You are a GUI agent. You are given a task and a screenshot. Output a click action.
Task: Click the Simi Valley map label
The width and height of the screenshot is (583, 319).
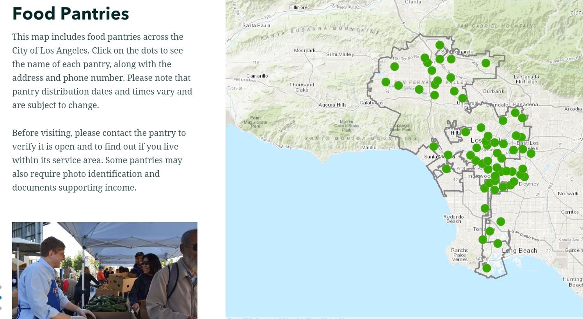(340, 54)
